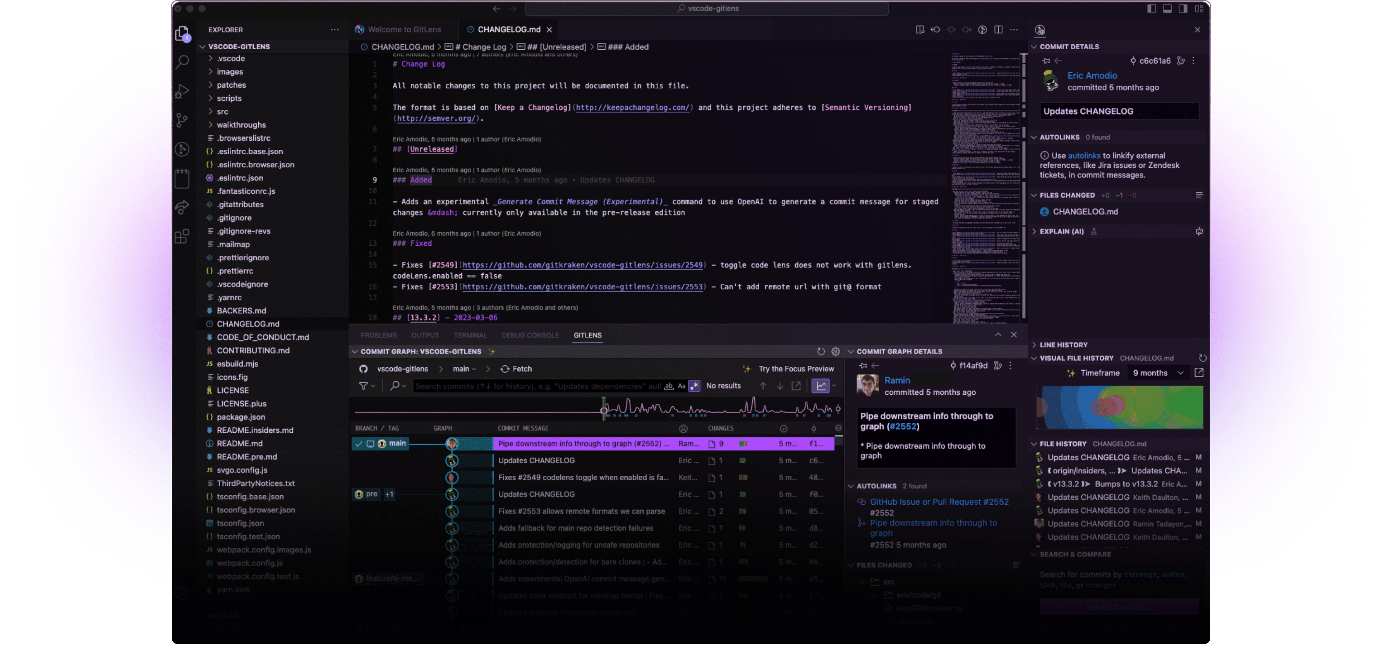Refresh the Visual File History panel
Screen dimensions: 1382x645
[1203, 358]
